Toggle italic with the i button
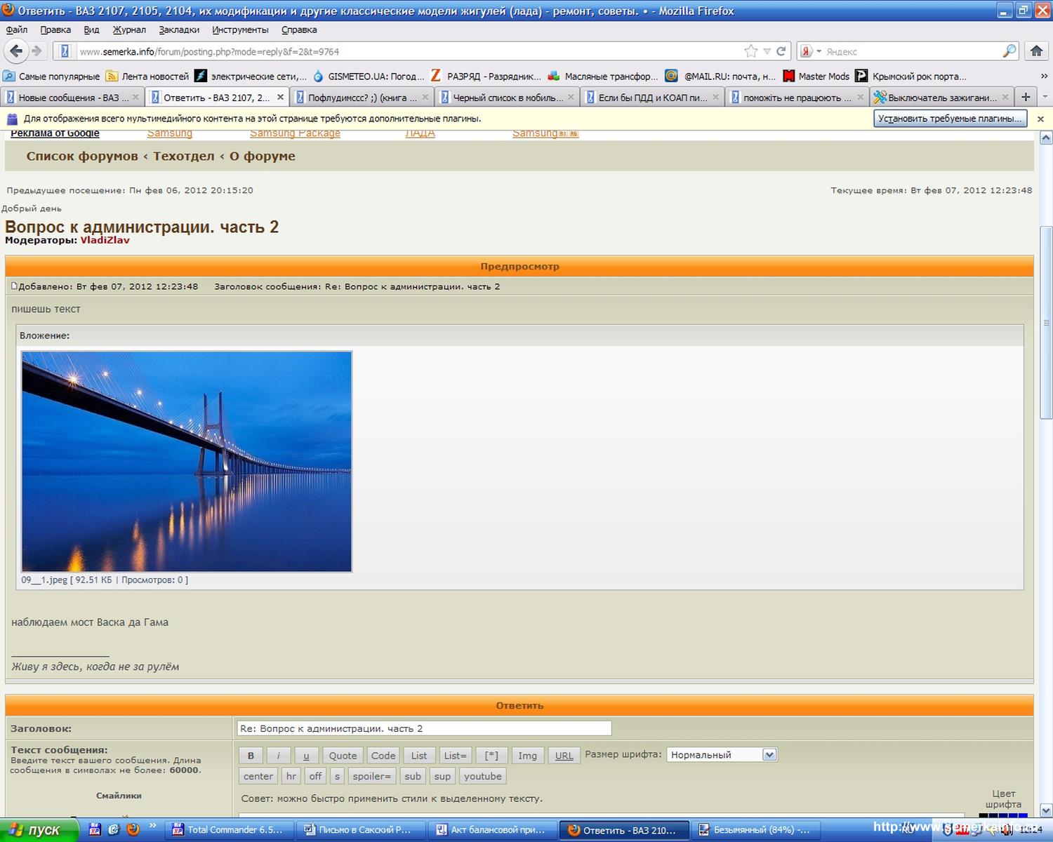The width and height of the screenshot is (1053, 842). pyautogui.click(x=279, y=756)
